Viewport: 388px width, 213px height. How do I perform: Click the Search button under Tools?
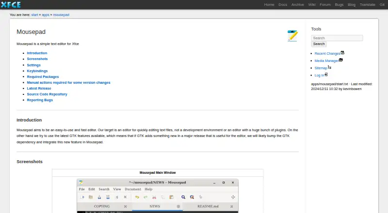[319, 44]
